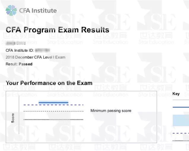The width and height of the screenshot is (189, 151).
Task: Click the lowest dotted line in chart
Action: point(53,120)
